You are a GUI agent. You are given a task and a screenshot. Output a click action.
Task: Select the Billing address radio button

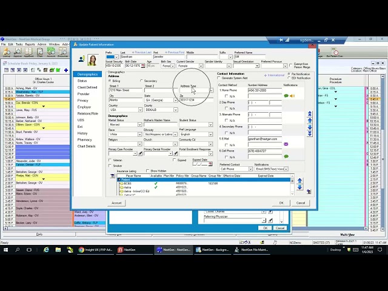point(110,81)
